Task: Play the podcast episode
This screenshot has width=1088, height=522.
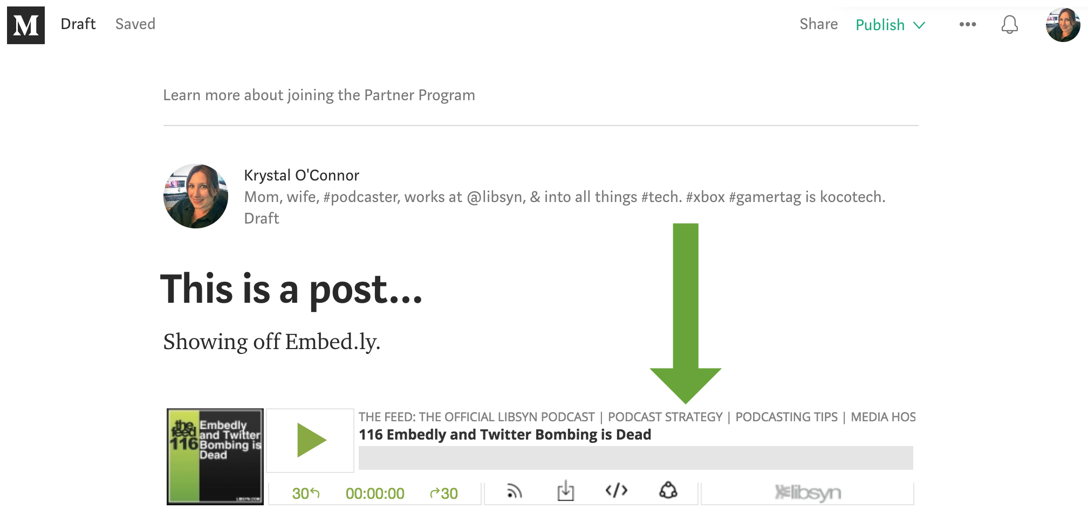Action: click(x=311, y=441)
